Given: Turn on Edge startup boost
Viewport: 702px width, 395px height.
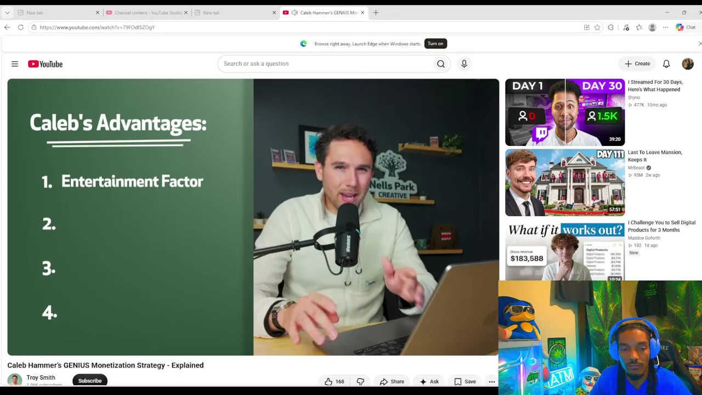Looking at the screenshot, I should pos(435,43).
